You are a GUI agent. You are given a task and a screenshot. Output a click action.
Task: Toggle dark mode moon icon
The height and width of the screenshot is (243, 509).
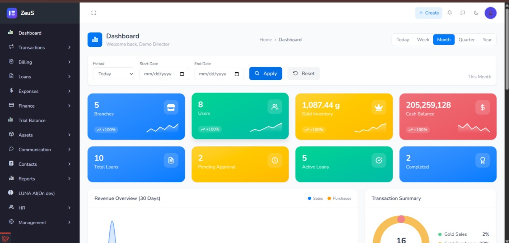[x=476, y=13]
